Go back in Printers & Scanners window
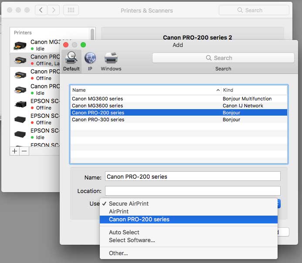The image size is (302, 263). click(x=41, y=10)
